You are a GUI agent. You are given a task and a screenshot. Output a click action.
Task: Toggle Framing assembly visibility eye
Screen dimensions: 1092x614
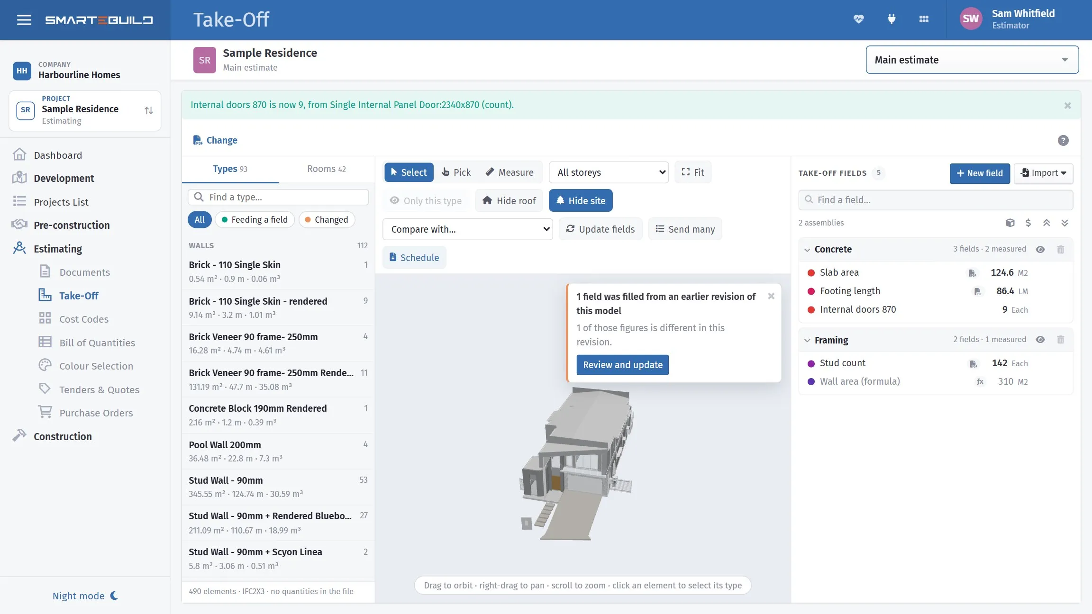tap(1040, 340)
